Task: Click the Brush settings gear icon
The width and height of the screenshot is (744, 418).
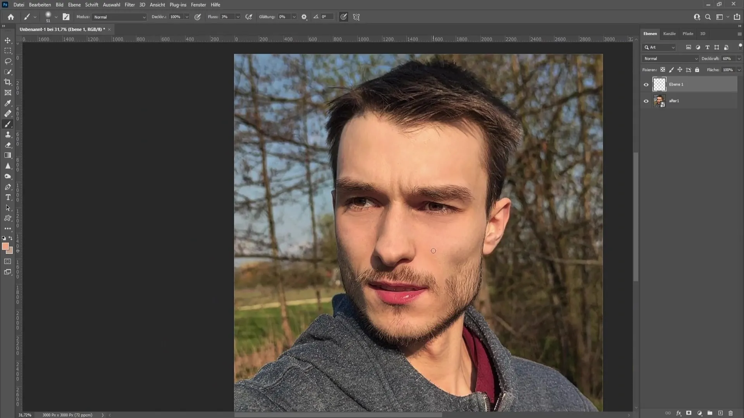Action: pos(305,17)
